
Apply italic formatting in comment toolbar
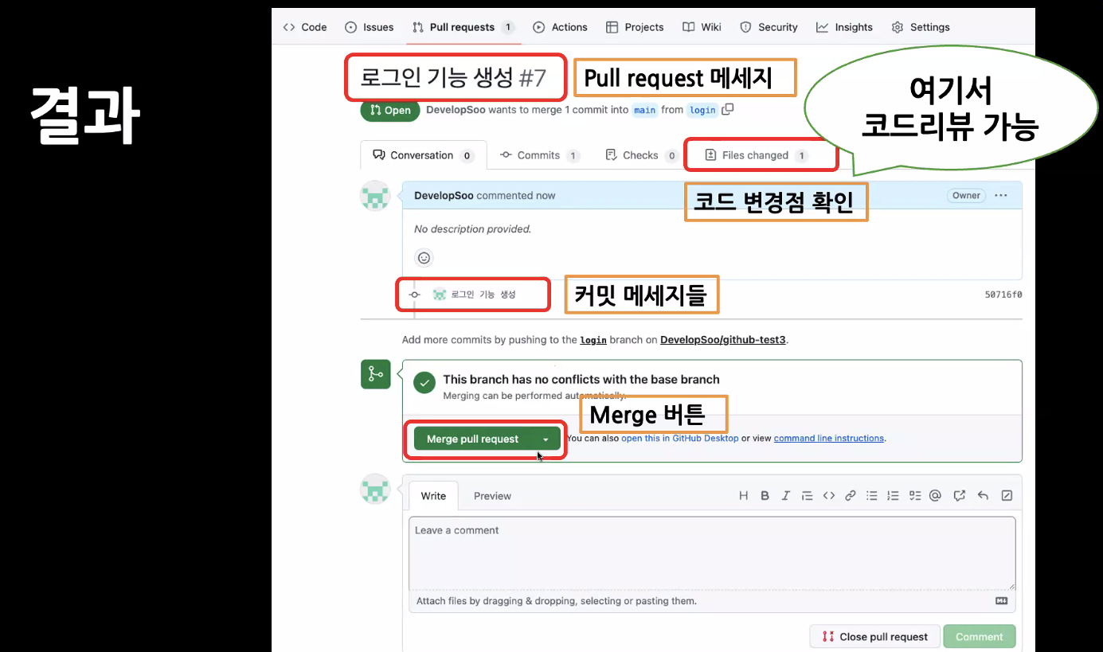click(x=785, y=496)
